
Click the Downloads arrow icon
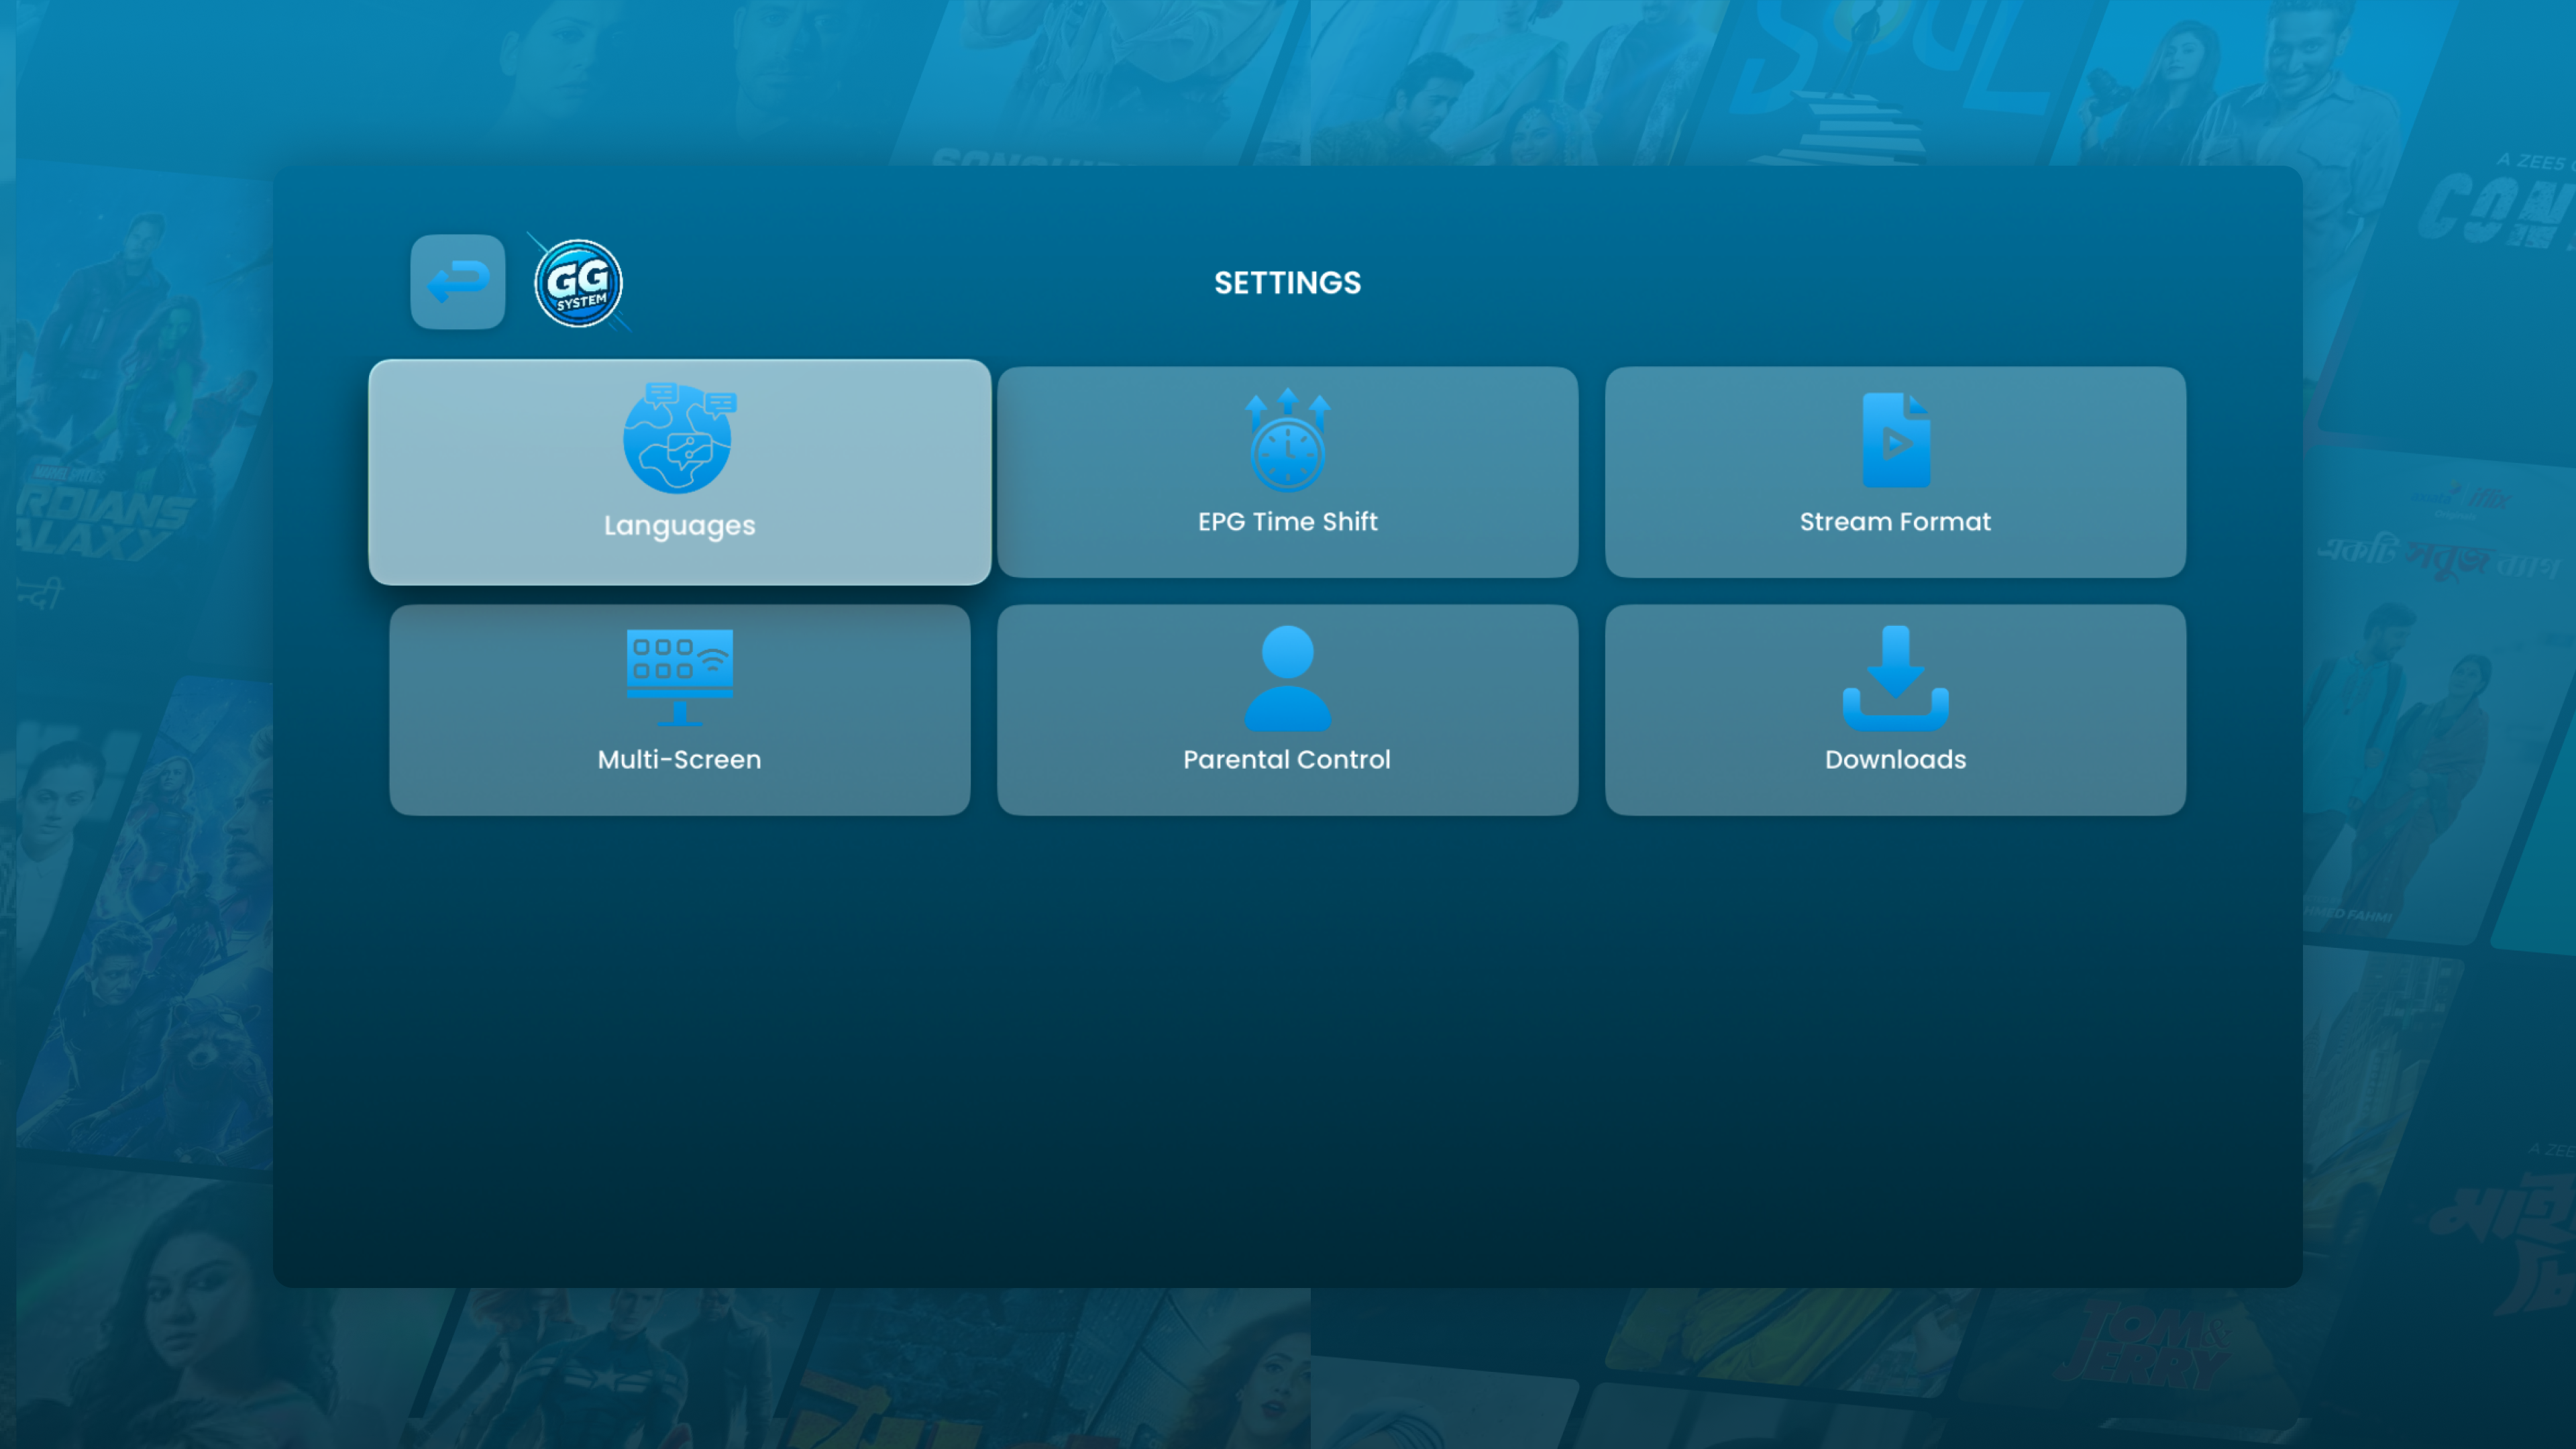tap(1896, 678)
